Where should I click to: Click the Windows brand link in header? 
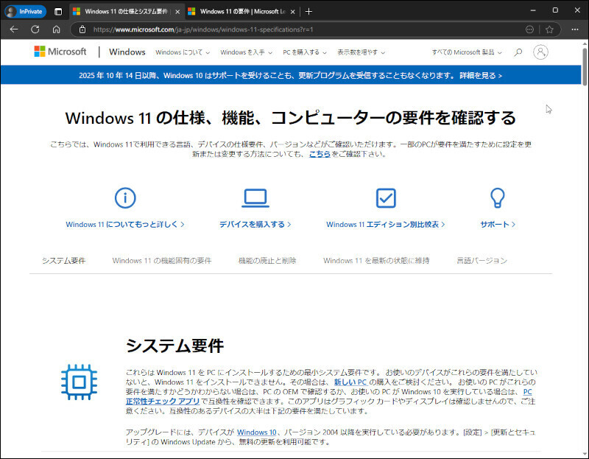pos(127,52)
